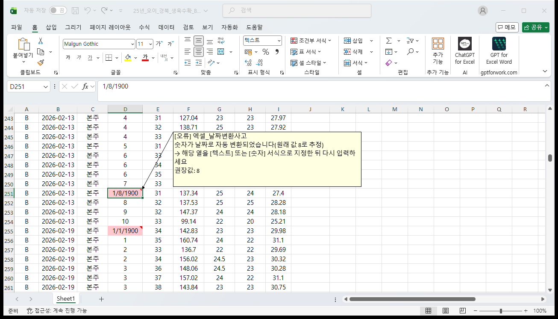Toggle Italic (가) formatting

[x=79, y=57]
